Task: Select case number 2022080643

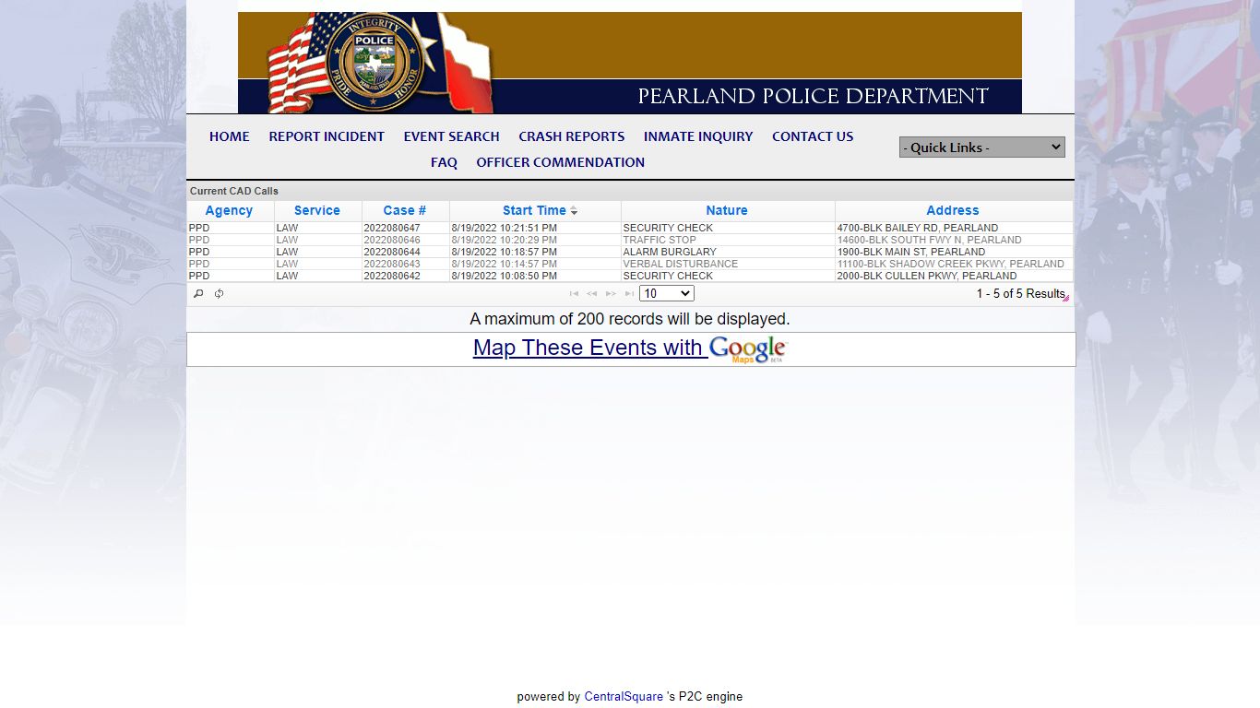Action: point(392,264)
